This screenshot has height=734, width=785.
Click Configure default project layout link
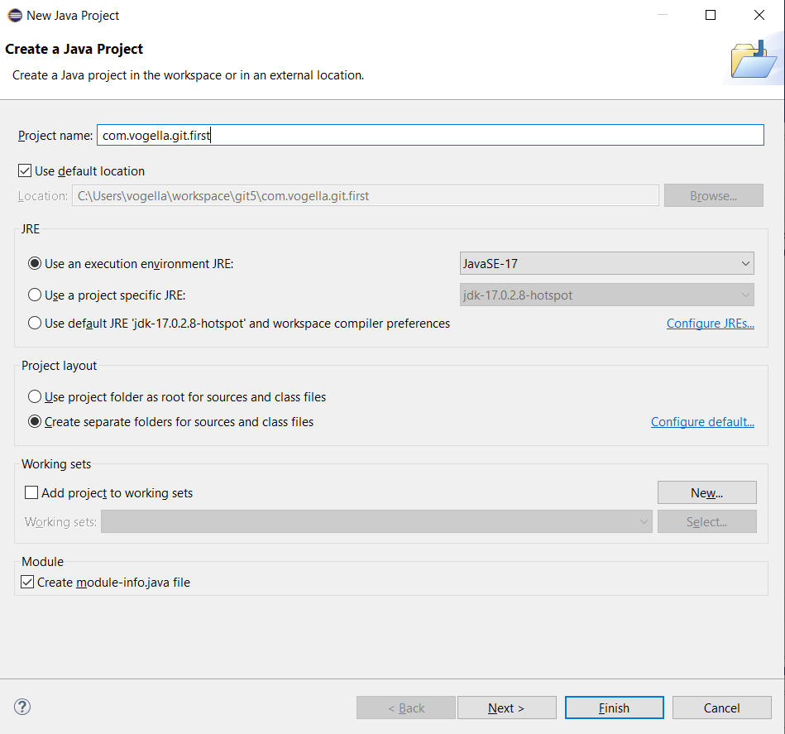coord(702,421)
